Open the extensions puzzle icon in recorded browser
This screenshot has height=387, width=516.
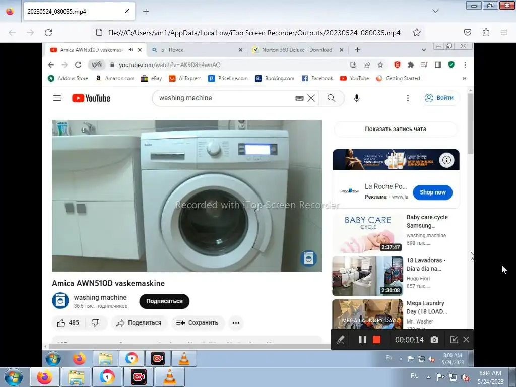click(x=411, y=65)
